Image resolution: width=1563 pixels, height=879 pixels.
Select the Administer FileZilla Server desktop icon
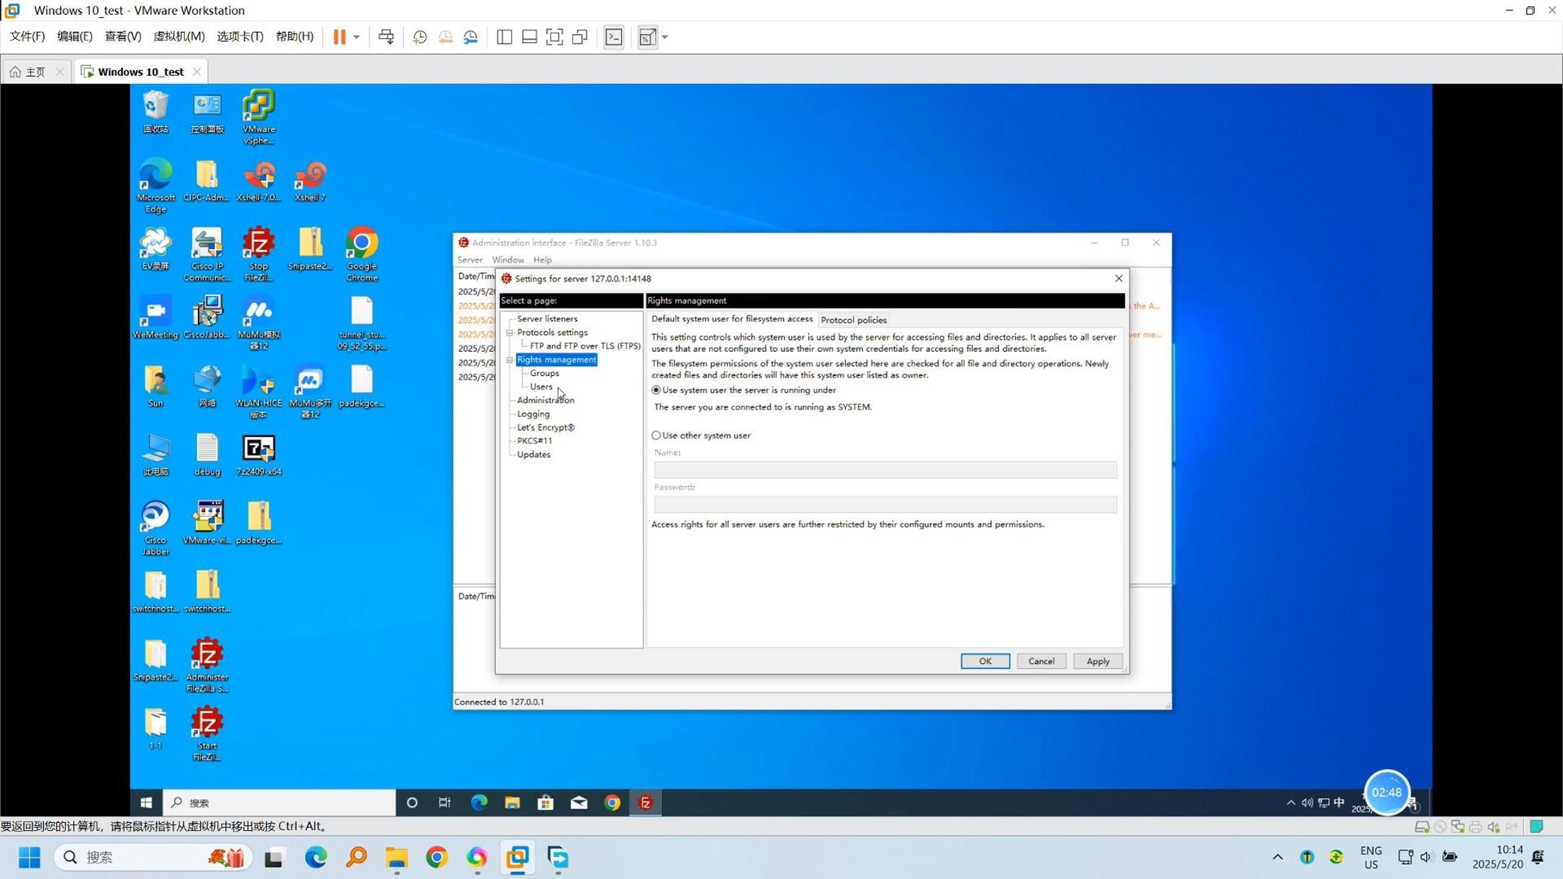(x=207, y=665)
